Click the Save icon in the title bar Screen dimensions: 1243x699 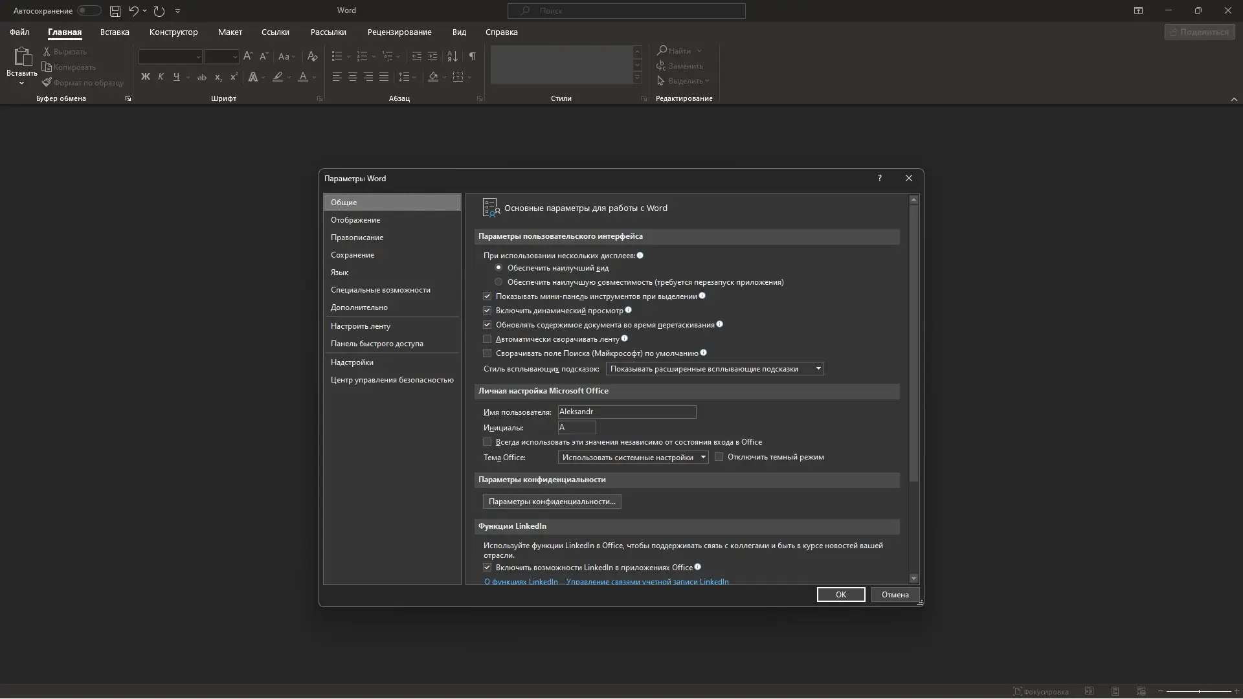pyautogui.click(x=115, y=11)
